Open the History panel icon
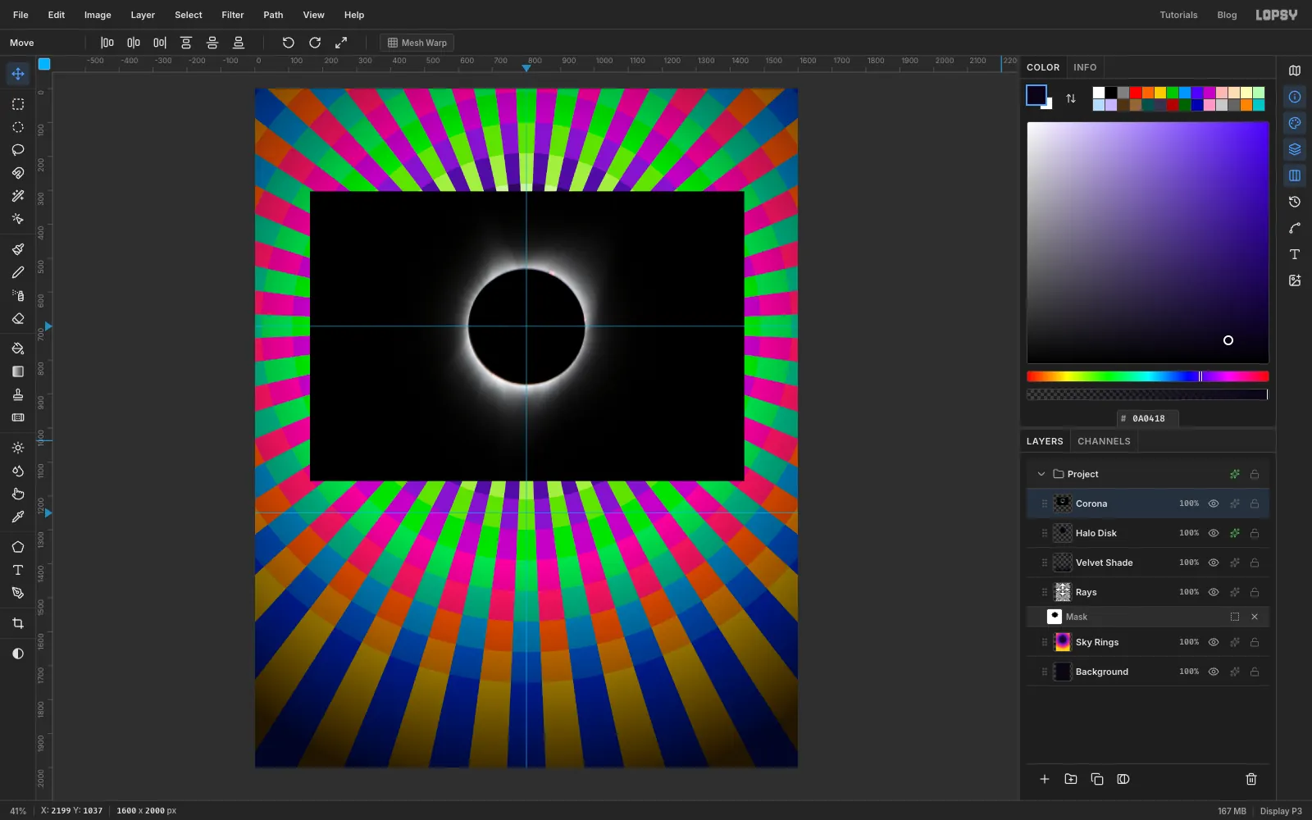The height and width of the screenshot is (820, 1312). (x=1295, y=202)
